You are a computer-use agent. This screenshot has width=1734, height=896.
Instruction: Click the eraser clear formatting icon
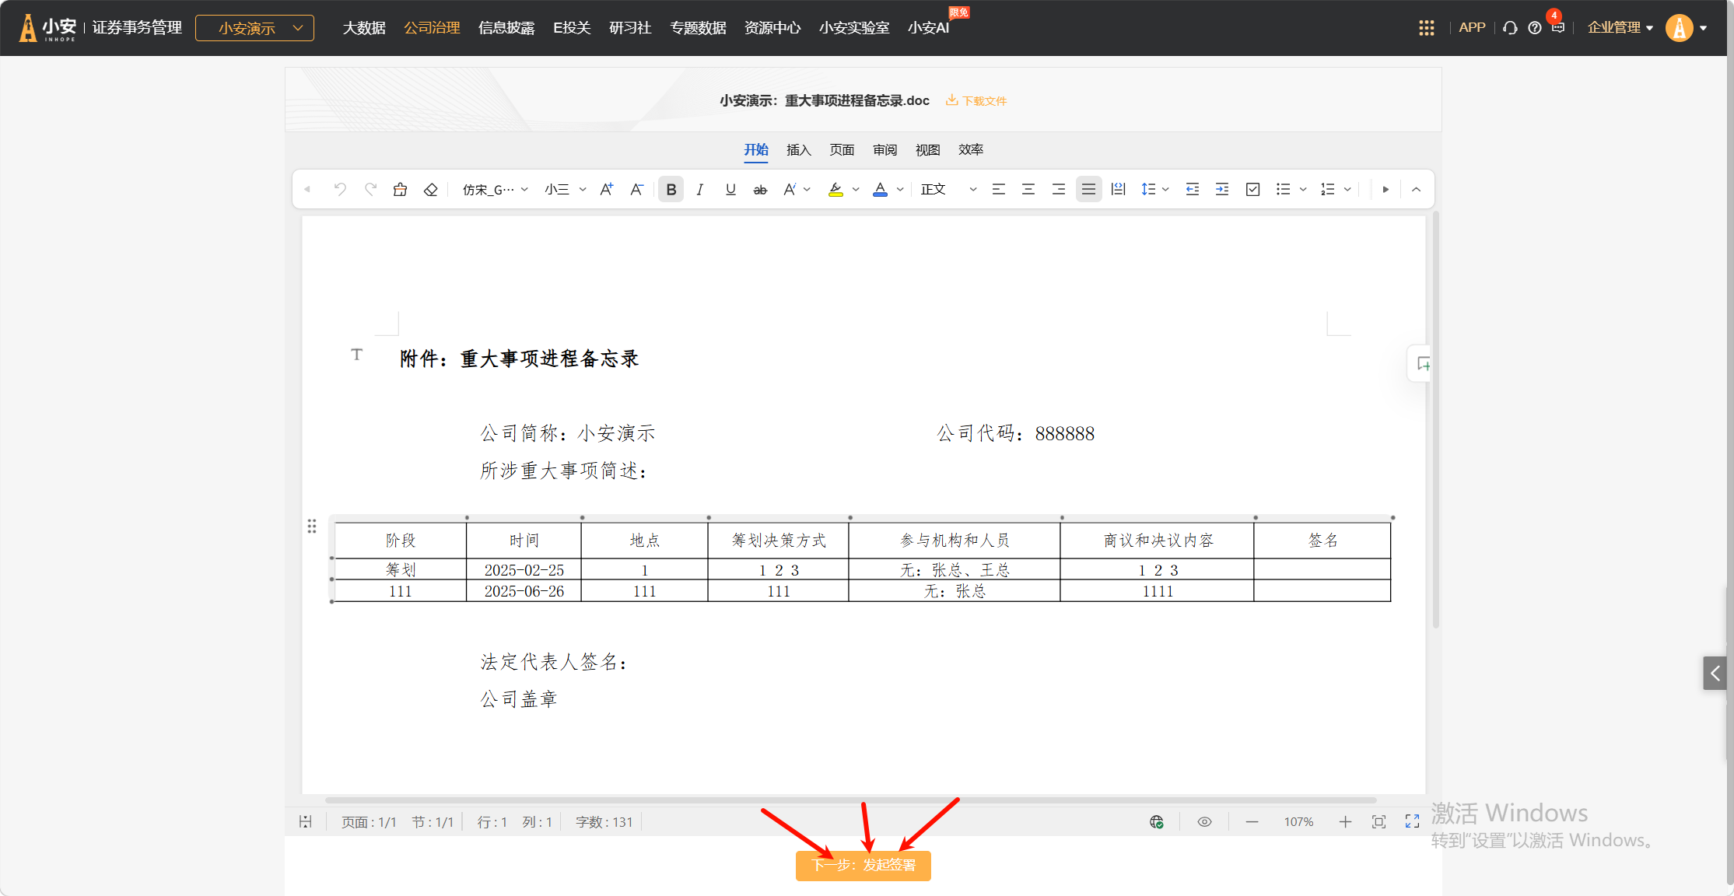pos(430,189)
